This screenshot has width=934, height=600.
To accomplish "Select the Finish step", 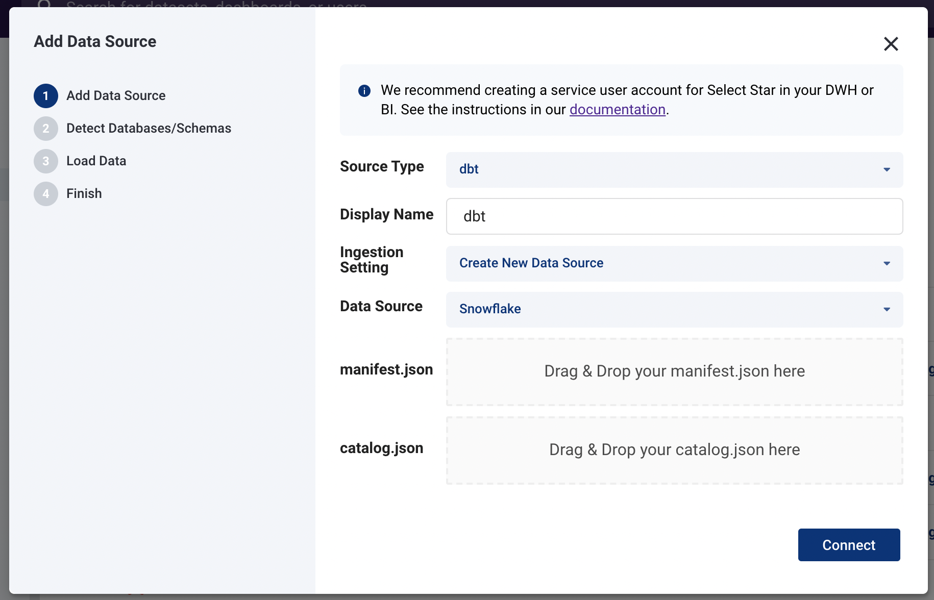I will point(84,194).
